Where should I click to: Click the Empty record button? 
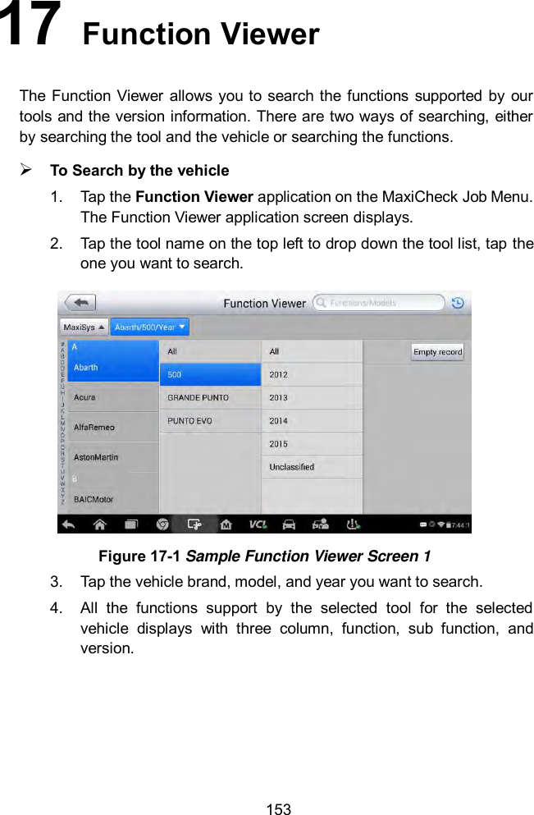click(437, 352)
